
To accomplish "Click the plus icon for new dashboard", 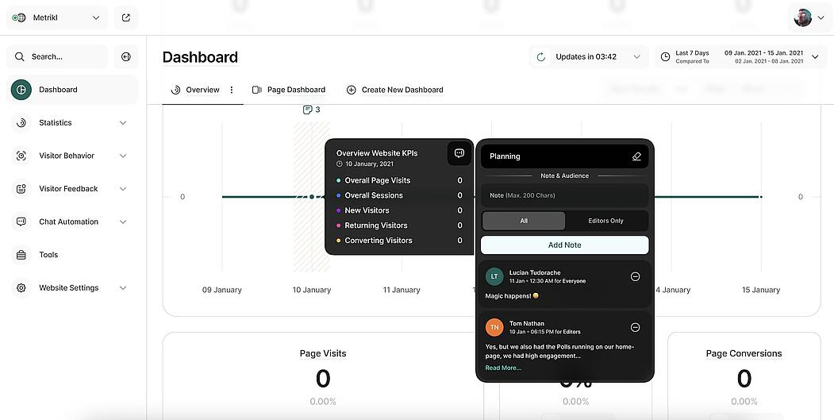I will (x=351, y=90).
